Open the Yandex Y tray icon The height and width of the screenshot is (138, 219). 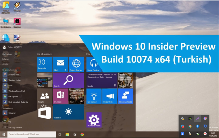[205, 134]
